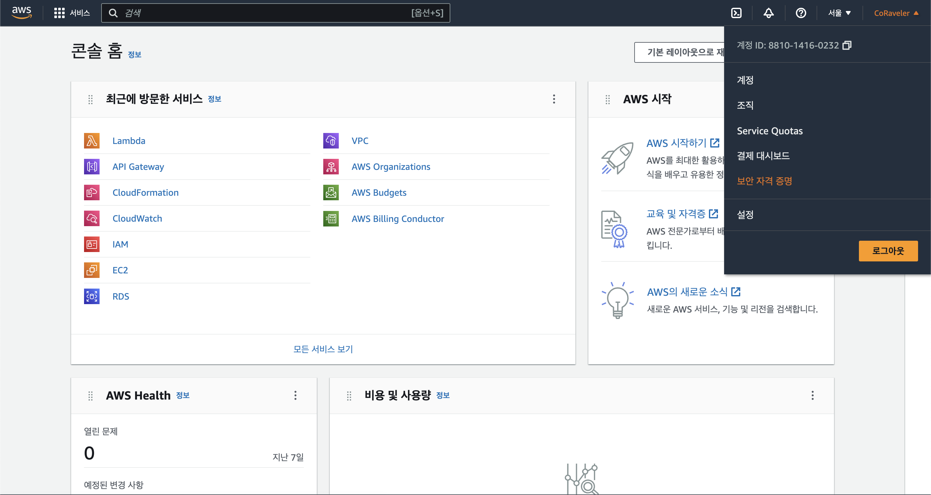Click the 모든 서비스 보기 link
This screenshot has height=495, width=931.
pos(323,349)
